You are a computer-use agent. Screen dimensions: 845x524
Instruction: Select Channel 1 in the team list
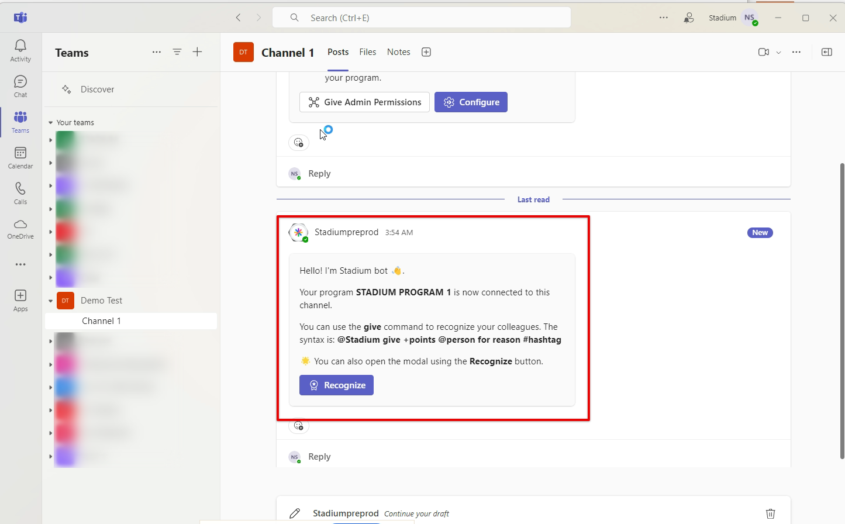tap(131, 321)
